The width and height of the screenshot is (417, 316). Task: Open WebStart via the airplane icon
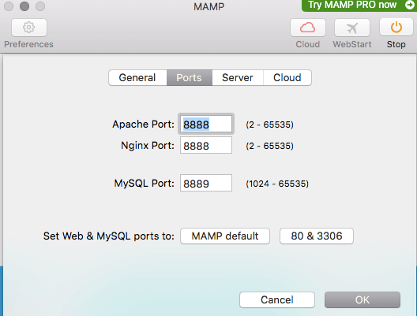click(352, 28)
